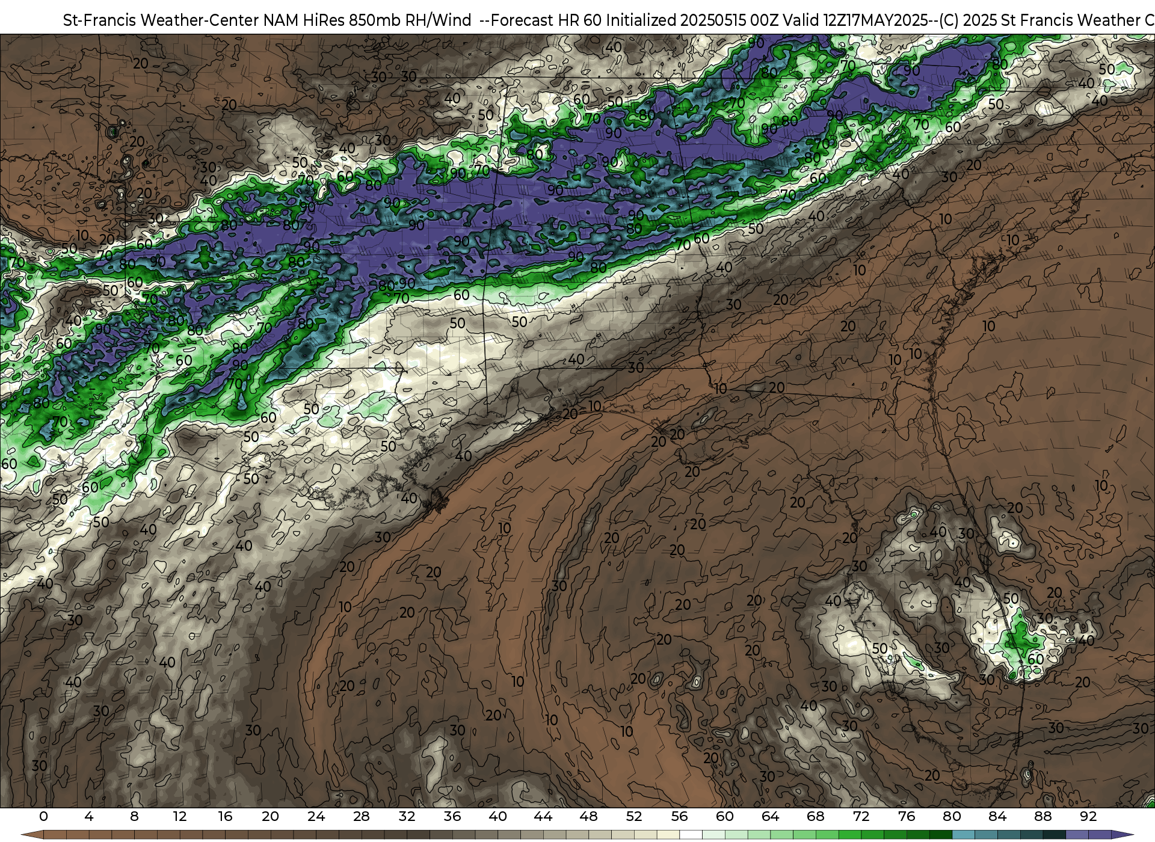Image resolution: width=1155 pixels, height=842 pixels.
Task: Click the colorbar tick label '0'
Action: [x=43, y=816]
